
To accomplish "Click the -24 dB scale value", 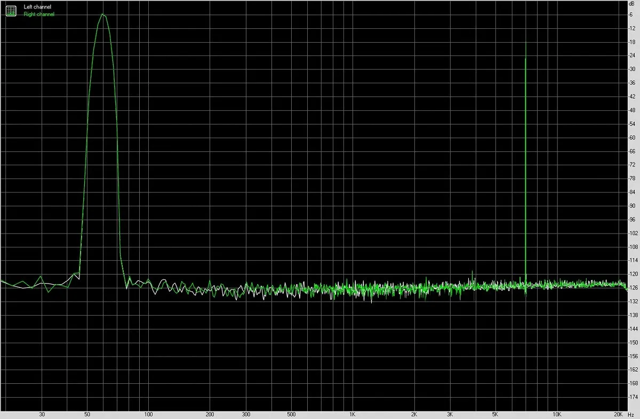I will [633, 55].
